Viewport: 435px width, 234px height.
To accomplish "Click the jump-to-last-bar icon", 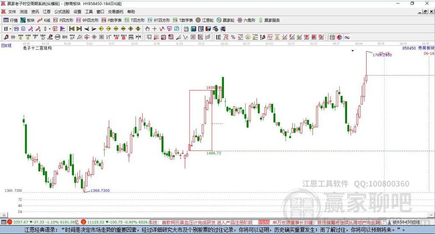I will (79, 29).
